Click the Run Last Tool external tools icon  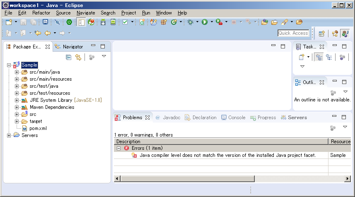point(219,22)
